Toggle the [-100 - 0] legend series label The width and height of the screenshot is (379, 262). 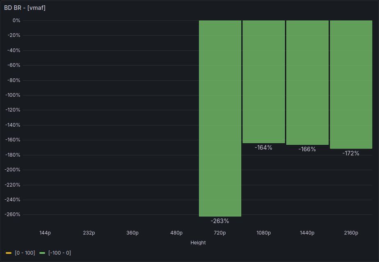pos(60,253)
